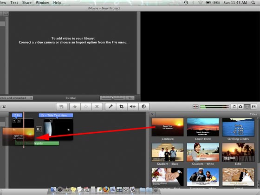Image resolution: width=260 pixels, height=195 pixels.
Task: Select the Centered title style
Action: coord(168,127)
